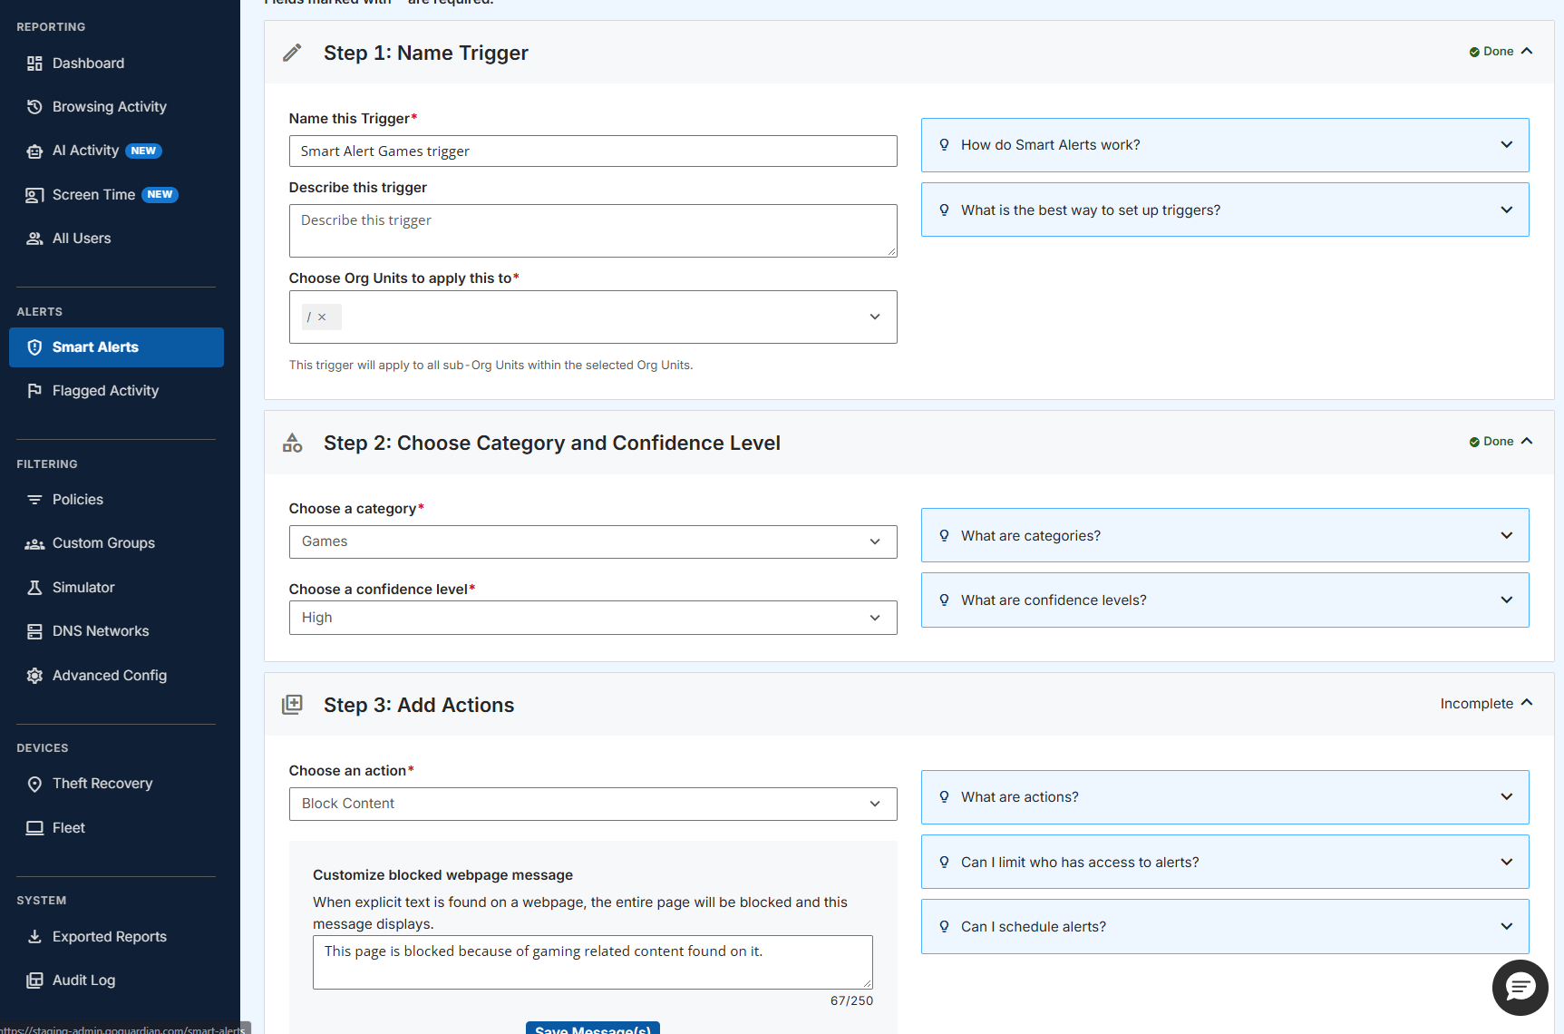Click the Policies filter icon
The height and width of the screenshot is (1034, 1564).
(34, 500)
